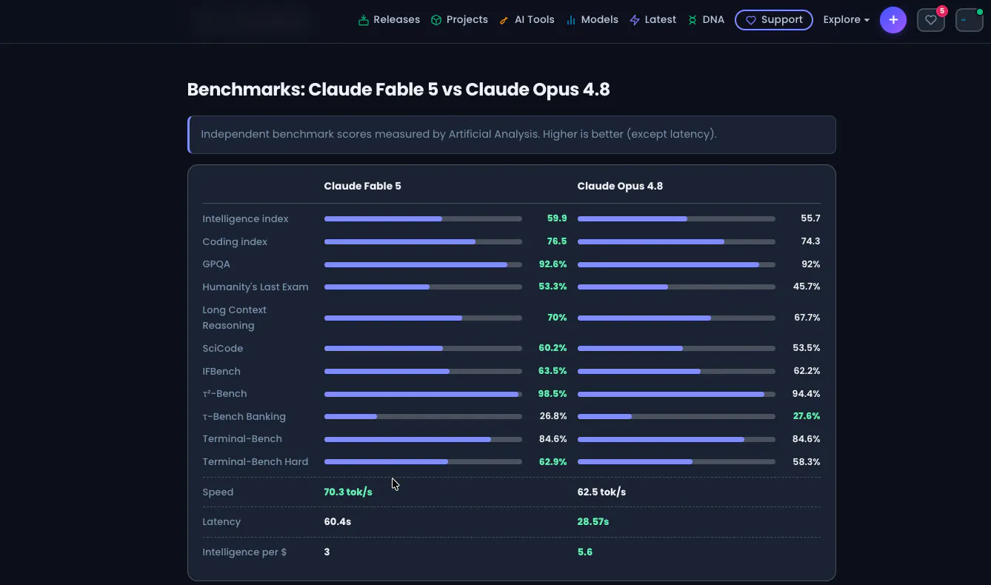The height and width of the screenshot is (585, 991).
Task: Click the 76.5 coding score
Action: click(x=557, y=241)
